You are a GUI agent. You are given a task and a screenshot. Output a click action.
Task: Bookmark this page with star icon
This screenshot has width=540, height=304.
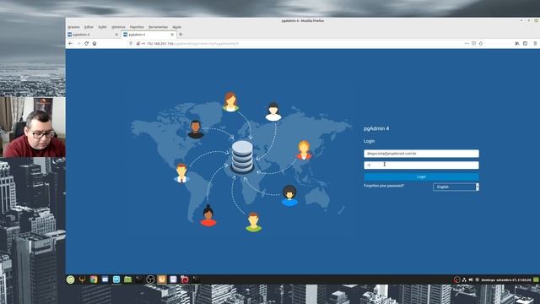click(x=481, y=44)
